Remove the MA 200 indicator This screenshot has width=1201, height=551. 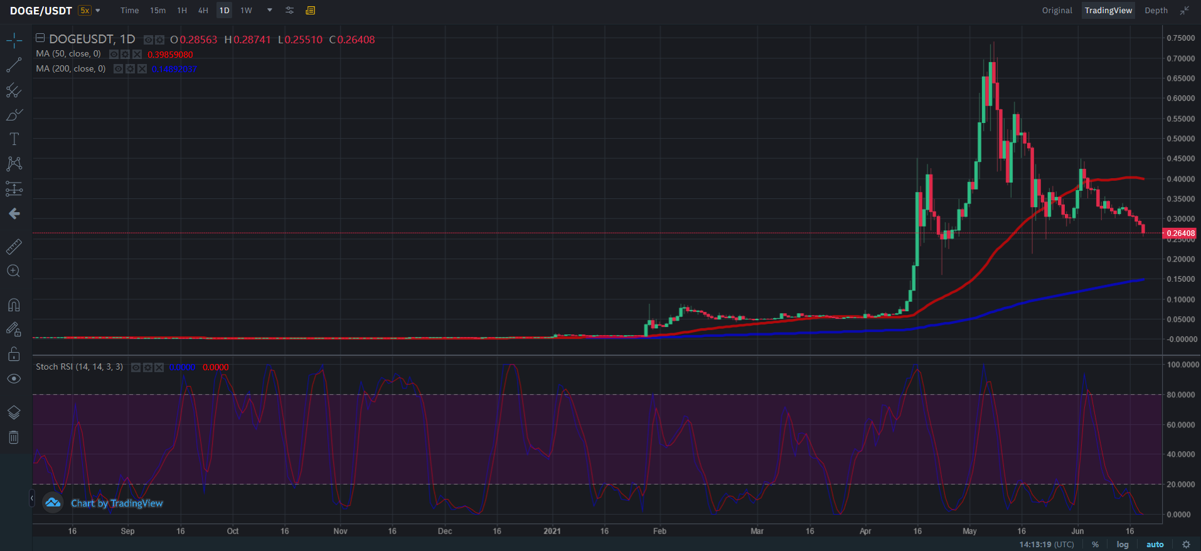142,69
